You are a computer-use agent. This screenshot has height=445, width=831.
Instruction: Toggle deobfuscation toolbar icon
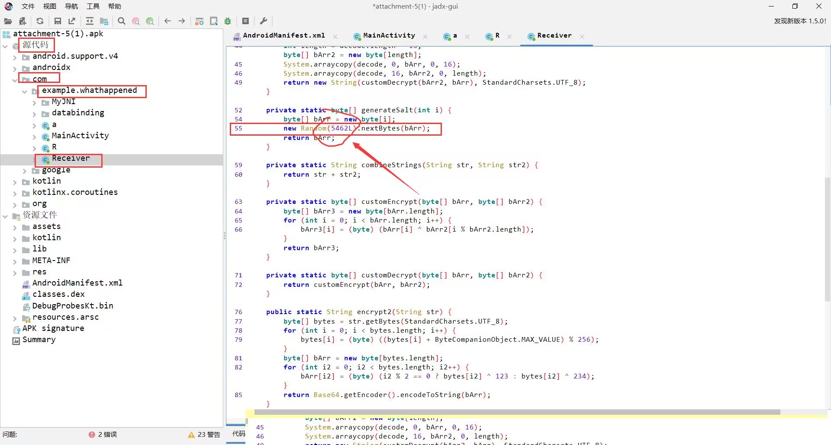point(199,21)
